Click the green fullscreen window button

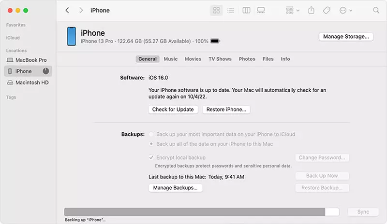[x=26, y=10]
